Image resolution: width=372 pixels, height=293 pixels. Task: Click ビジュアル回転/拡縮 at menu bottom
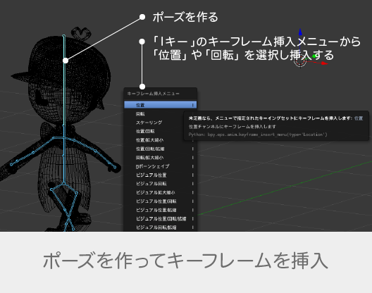(x=161, y=227)
